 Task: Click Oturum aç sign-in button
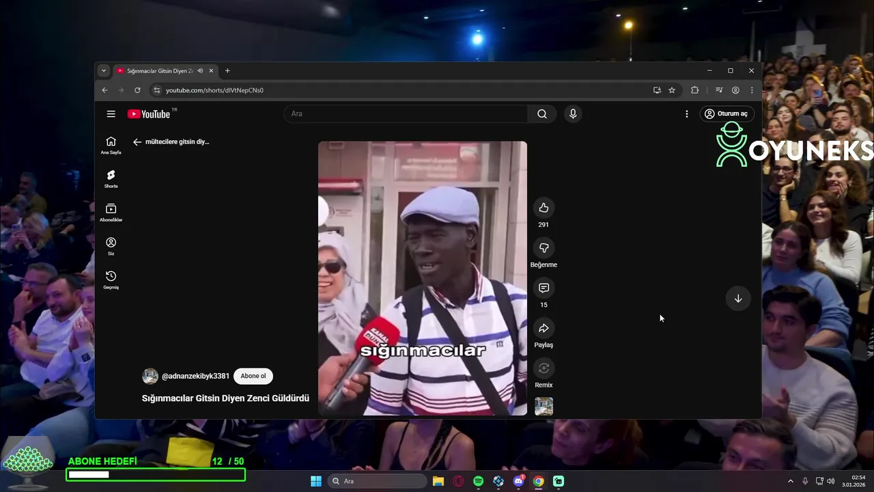click(727, 114)
